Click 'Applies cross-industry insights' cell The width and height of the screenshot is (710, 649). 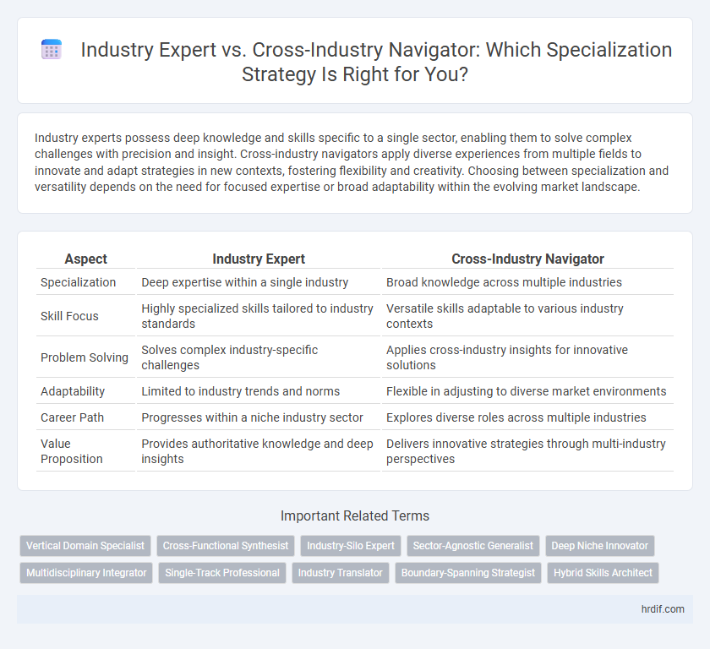[527, 357]
